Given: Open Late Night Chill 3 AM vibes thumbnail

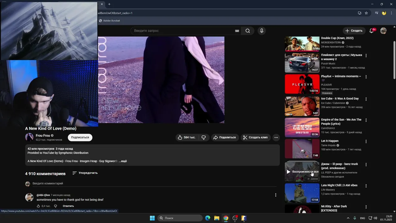Looking at the screenshot, I should click(302, 193).
